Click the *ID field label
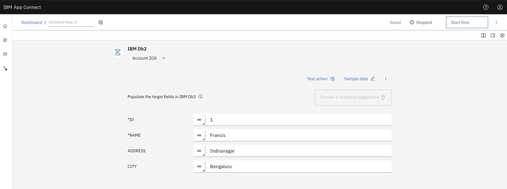 tap(131, 120)
